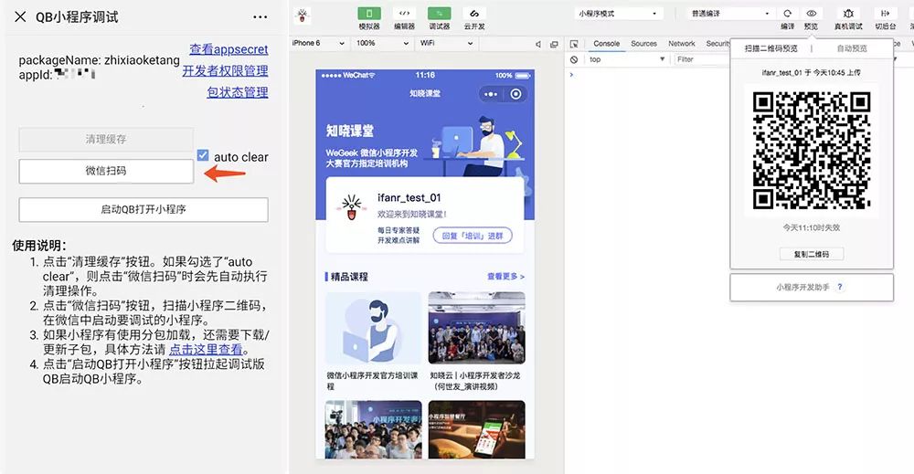Click the 切后台 switch-to-background icon

[885, 14]
